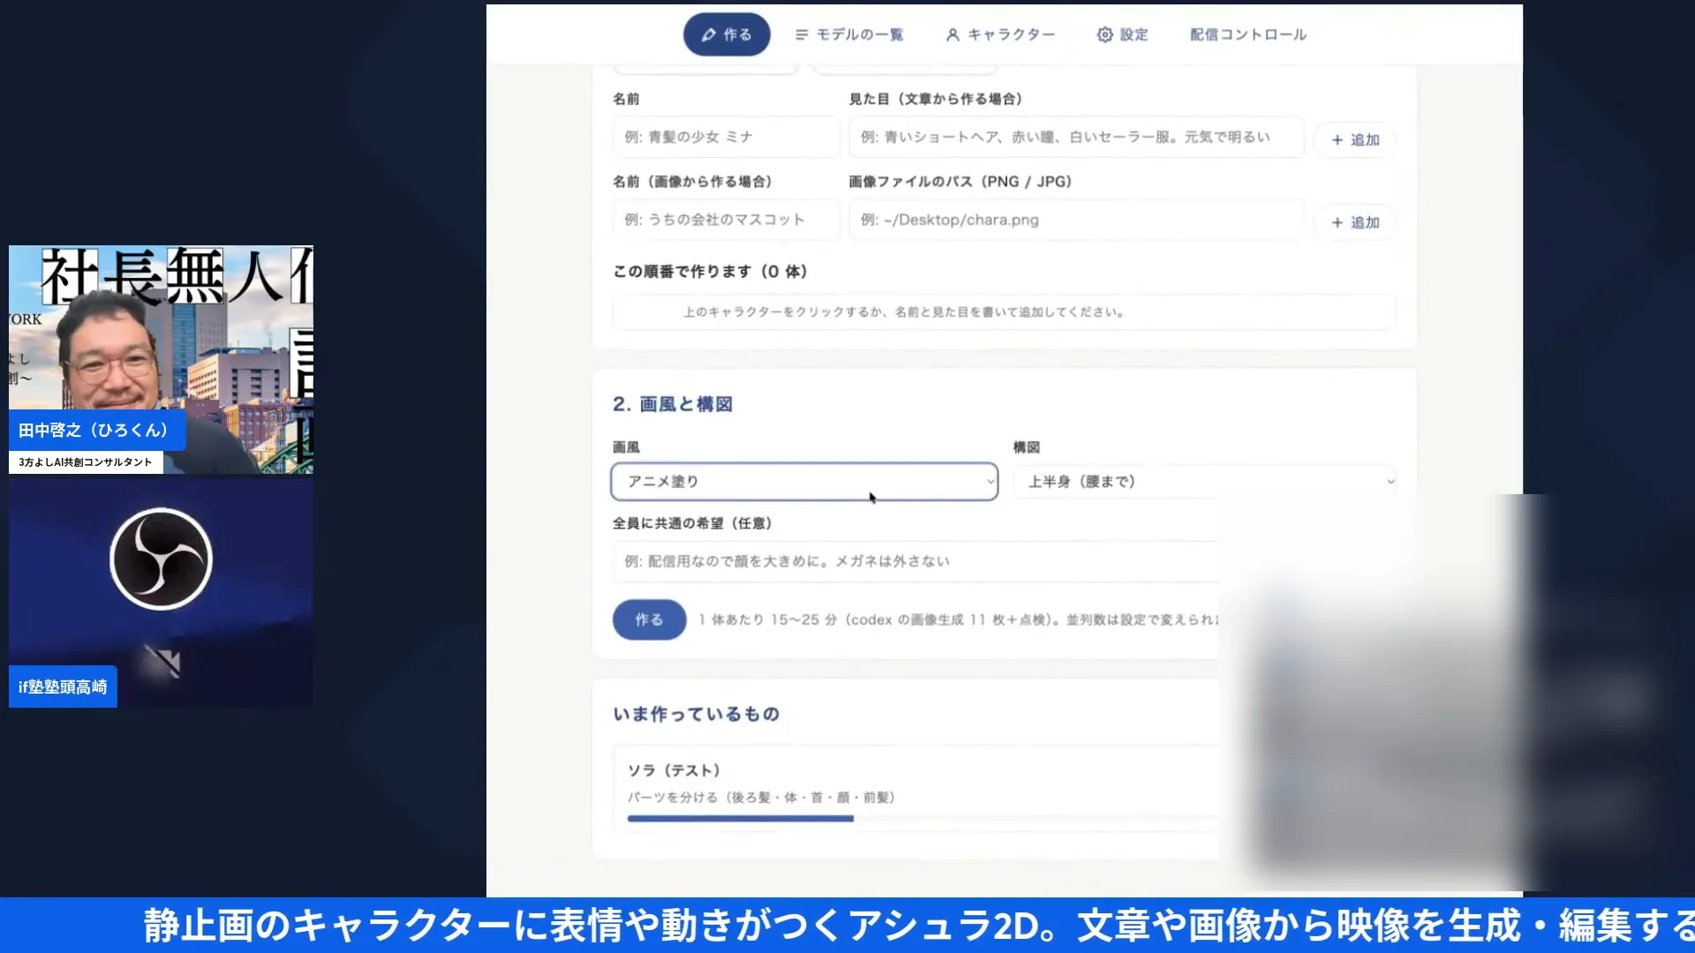The width and height of the screenshot is (1695, 953).
Task: Go to 配信コントロール tab
Action: (x=1247, y=34)
